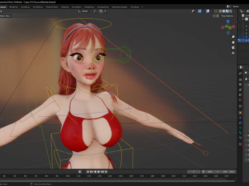249x186 pixels.
Task: Open the Global transform orientation dropdown
Action: tap(85, 11)
